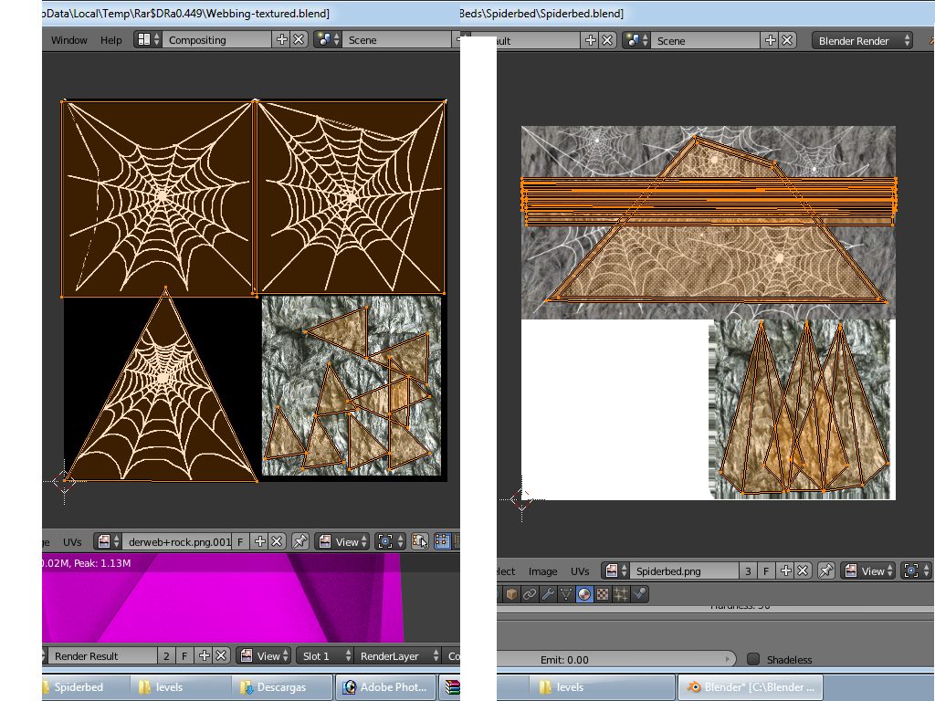The height and width of the screenshot is (701, 935).
Task: Open the Material properties tab icon
Action: point(584,594)
